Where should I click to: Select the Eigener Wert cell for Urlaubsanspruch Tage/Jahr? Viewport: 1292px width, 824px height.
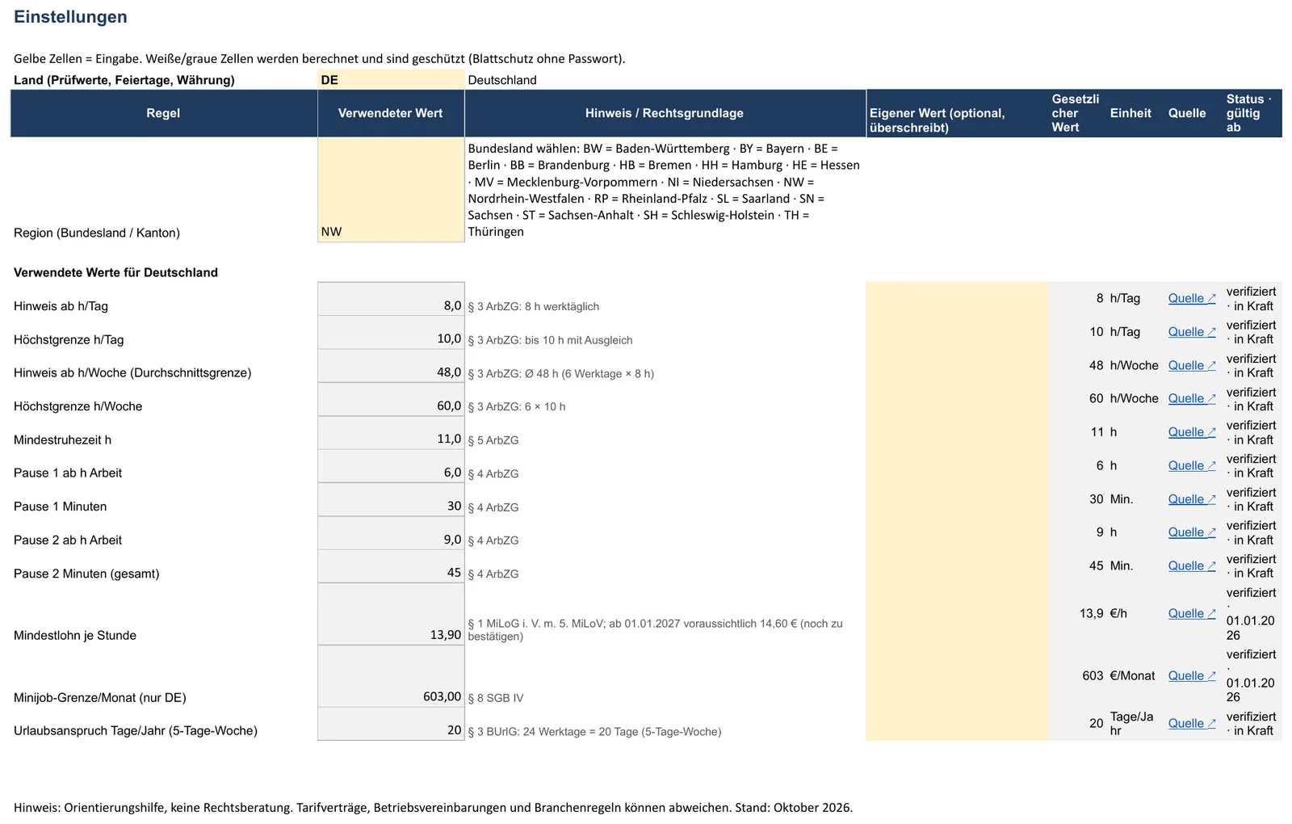(957, 724)
